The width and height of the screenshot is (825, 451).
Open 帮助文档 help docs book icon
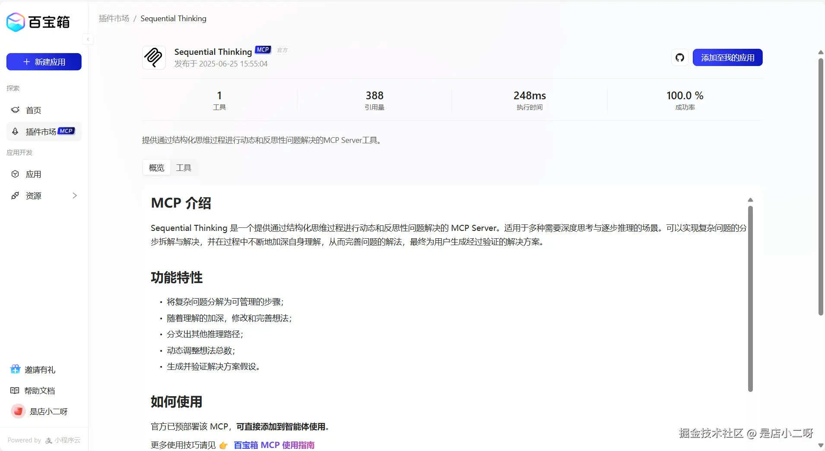[15, 391]
